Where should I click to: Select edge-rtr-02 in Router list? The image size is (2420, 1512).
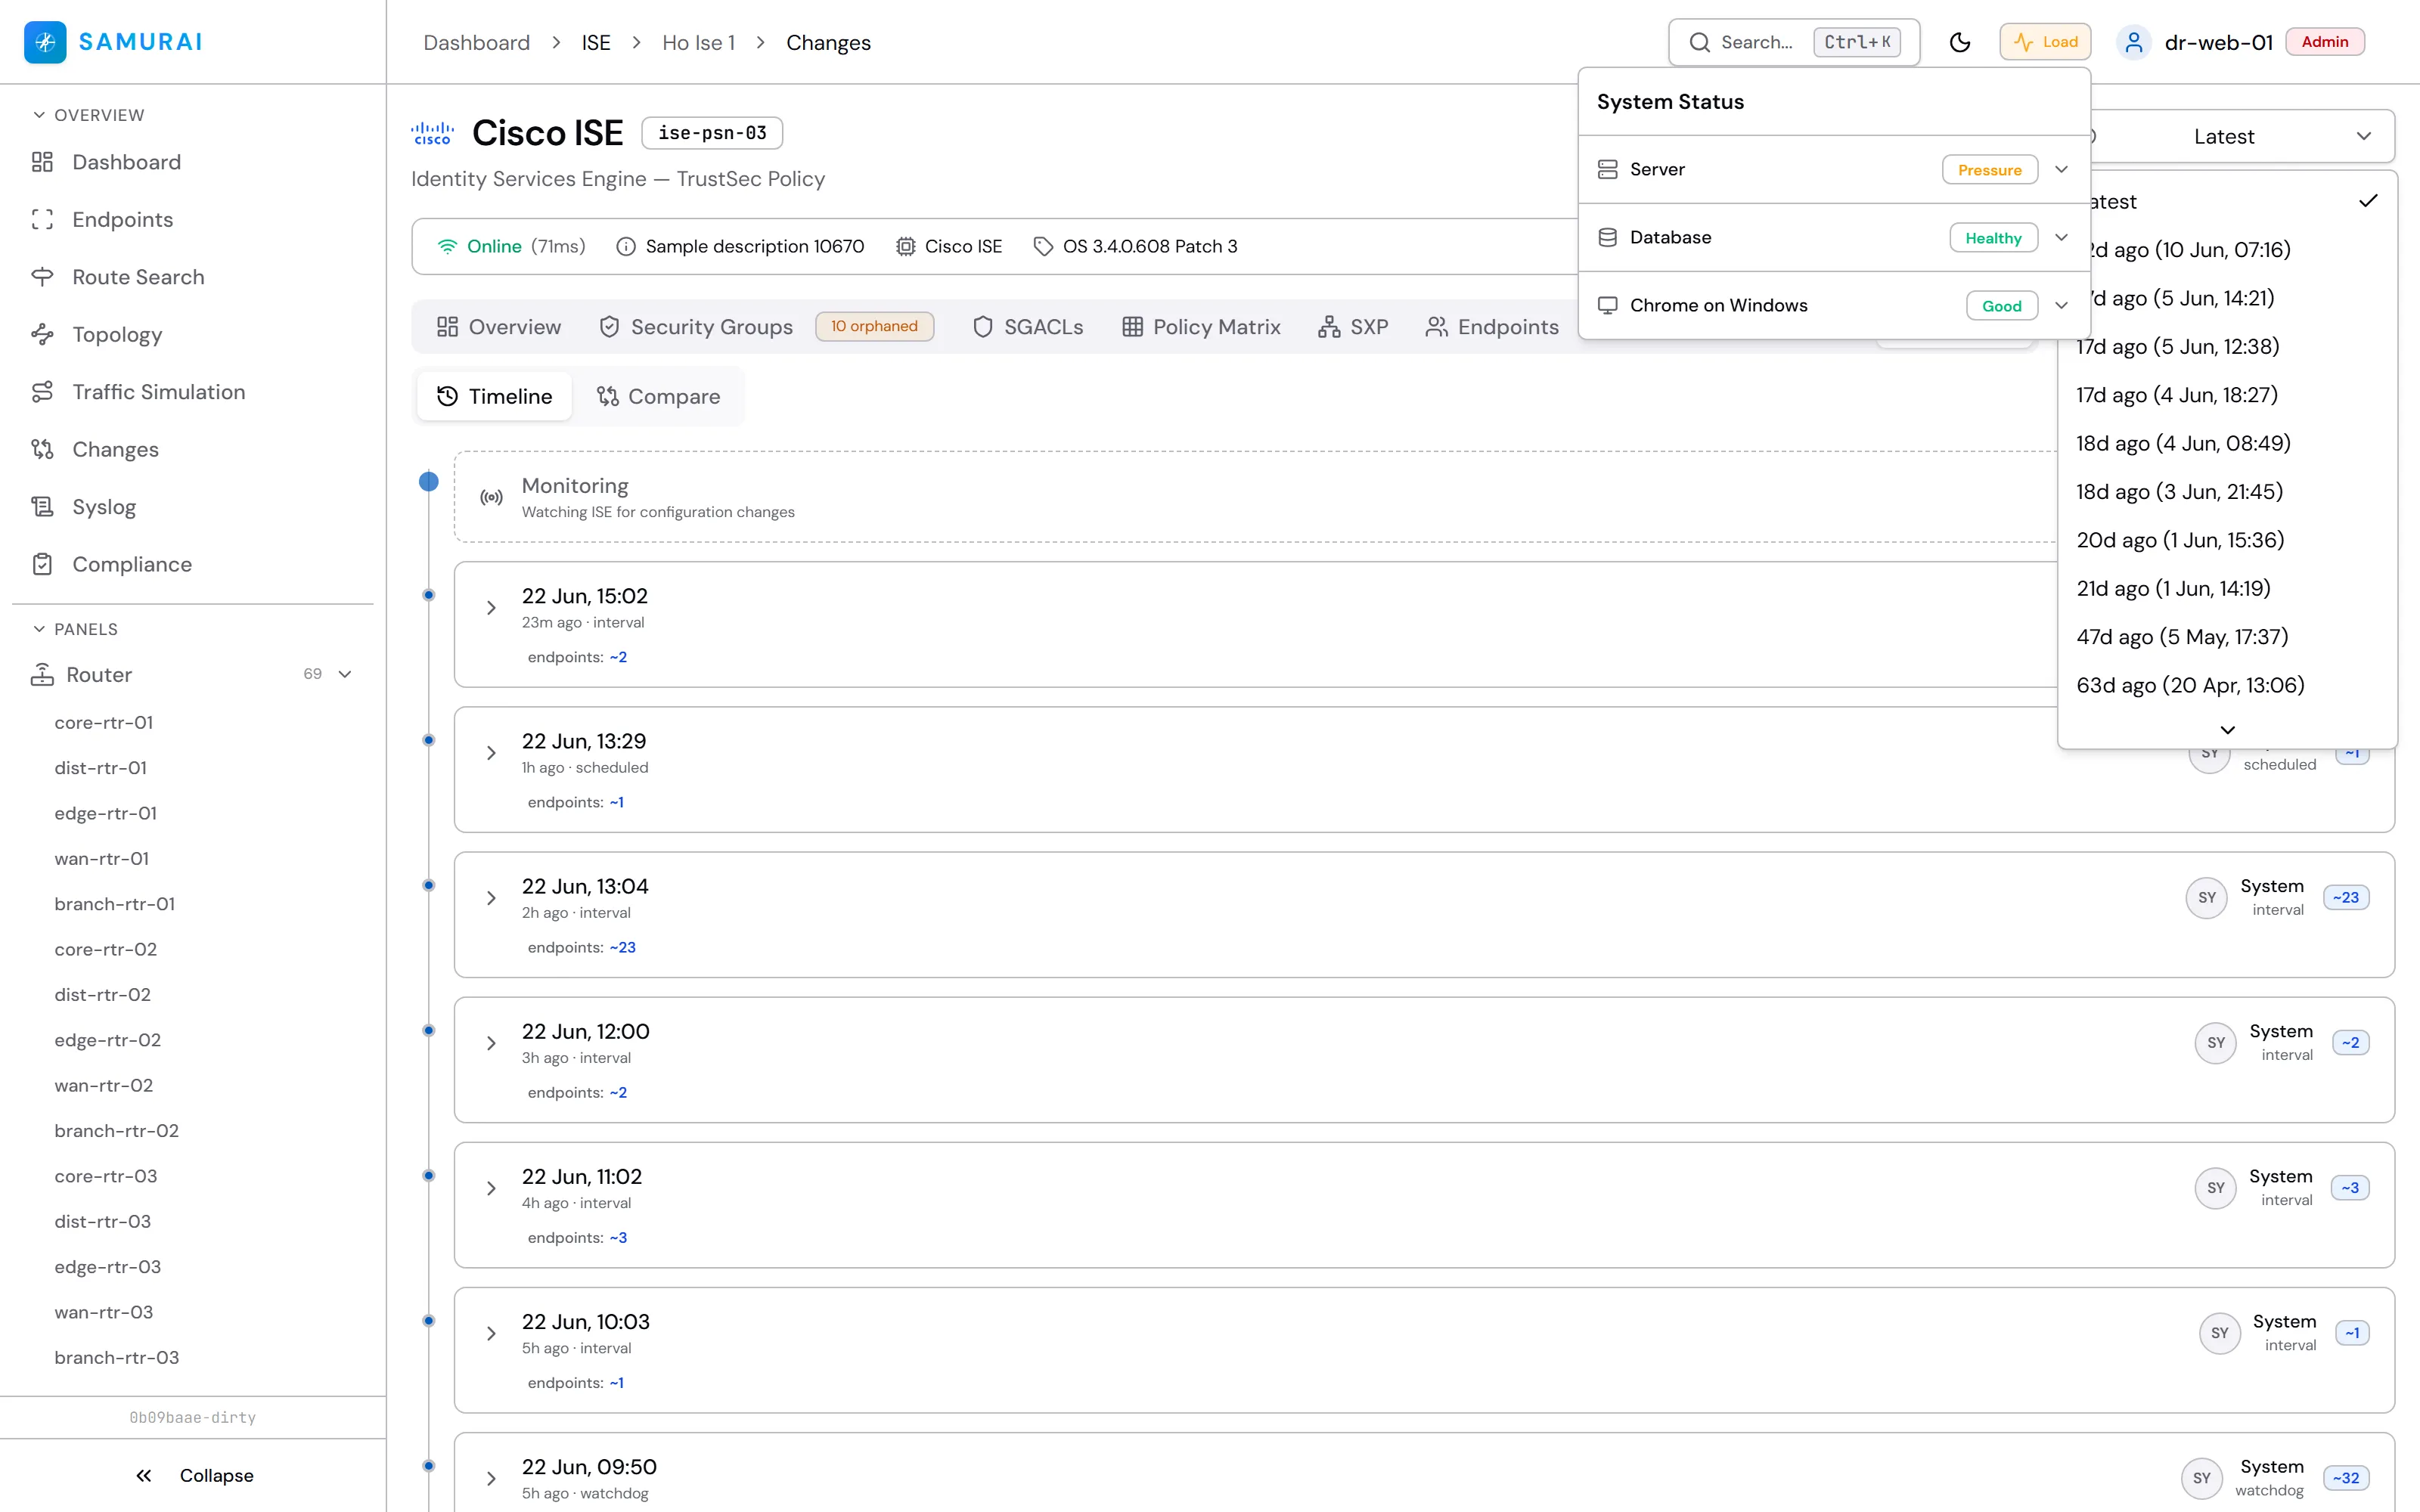tap(108, 1040)
